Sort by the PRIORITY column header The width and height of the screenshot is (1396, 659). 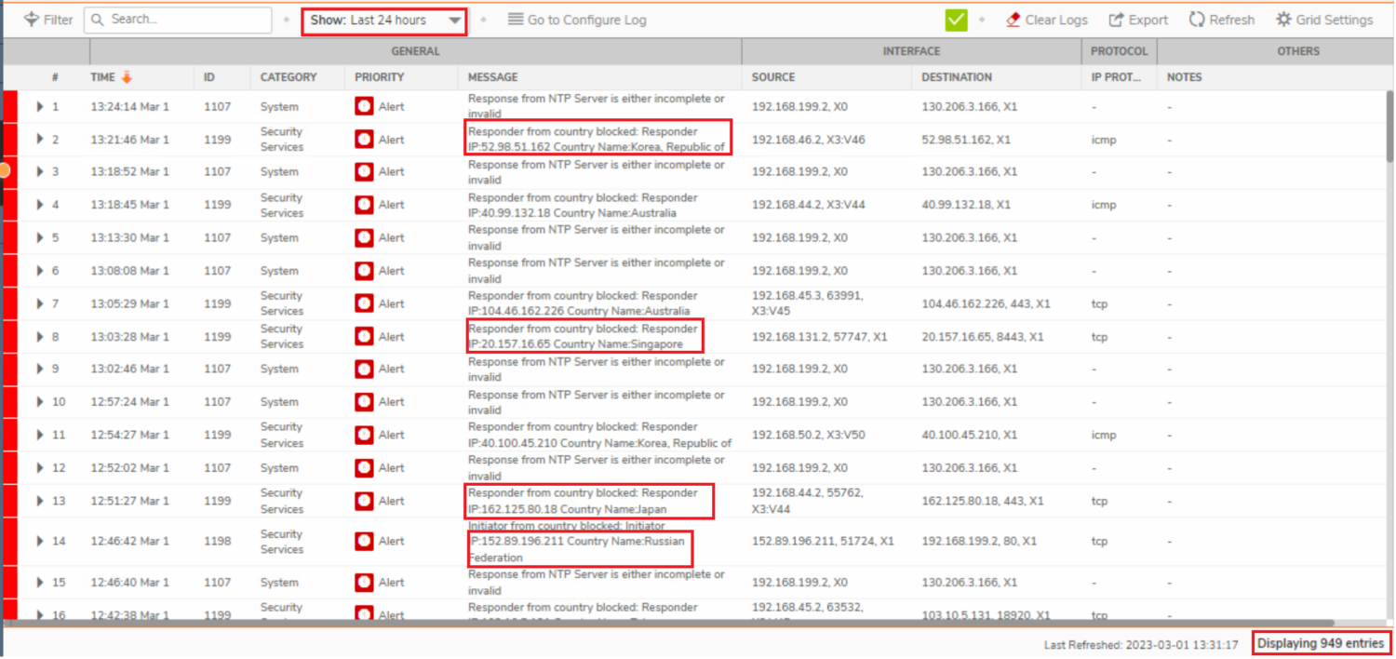click(x=379, y=77)
